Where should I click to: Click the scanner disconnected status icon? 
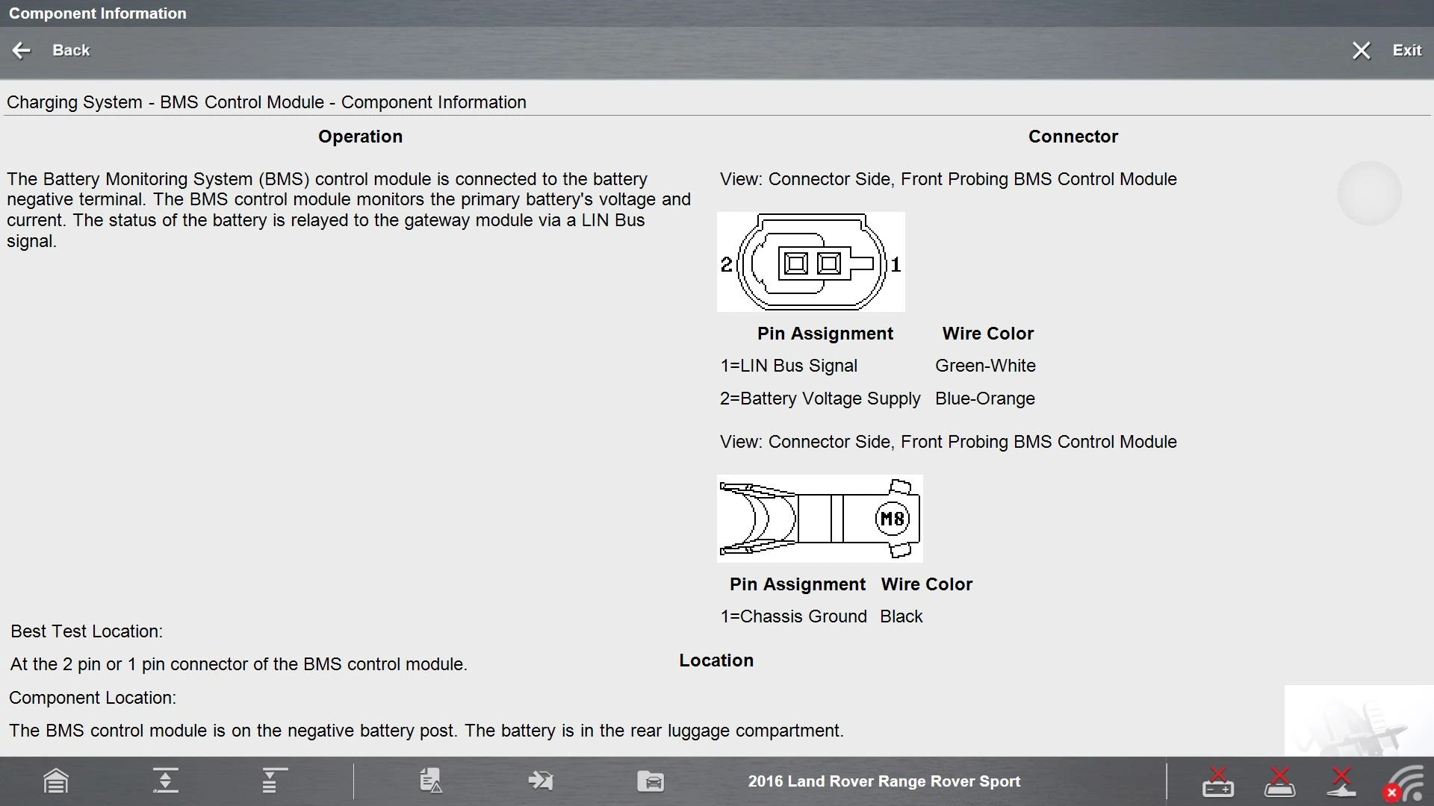[x=1279, y=781]
